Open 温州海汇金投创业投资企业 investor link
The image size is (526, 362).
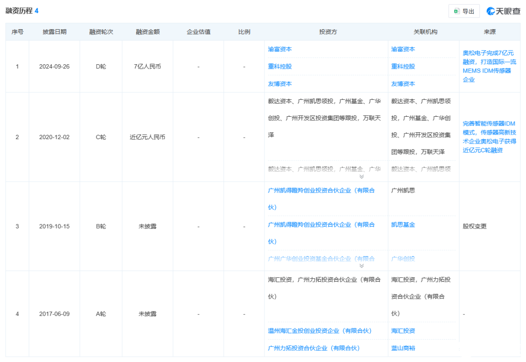coord(319,331)
